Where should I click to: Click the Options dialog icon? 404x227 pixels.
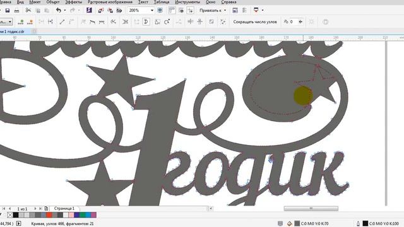click(x=235, y=10)
